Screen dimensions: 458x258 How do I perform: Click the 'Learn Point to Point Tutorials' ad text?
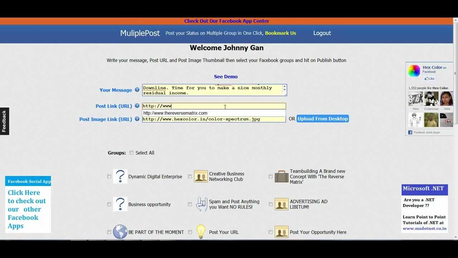(424, 220)
